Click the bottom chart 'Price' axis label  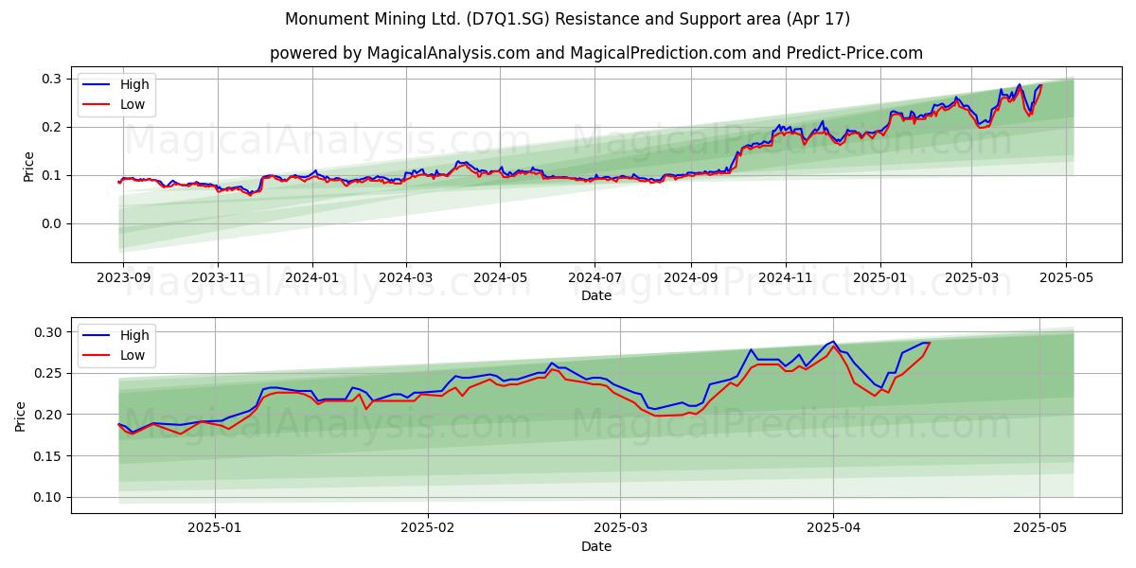[x=21, y=416]
